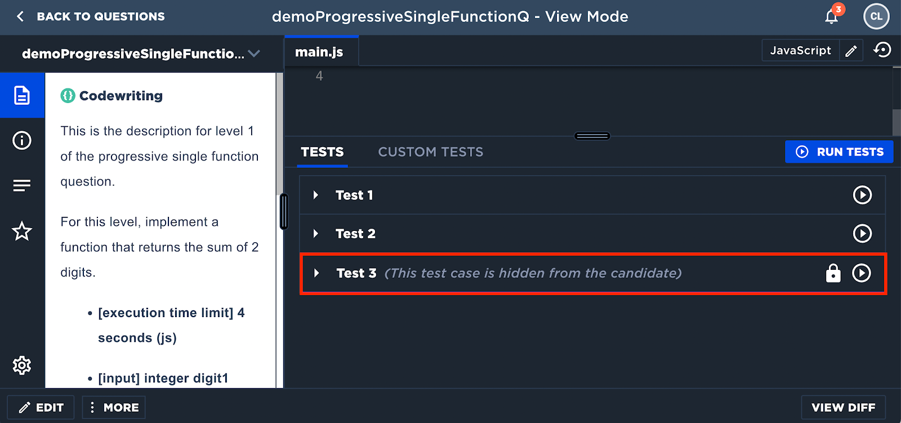
Task: Expand the Test 3 hidden test arrow
Action: [316, 273]
